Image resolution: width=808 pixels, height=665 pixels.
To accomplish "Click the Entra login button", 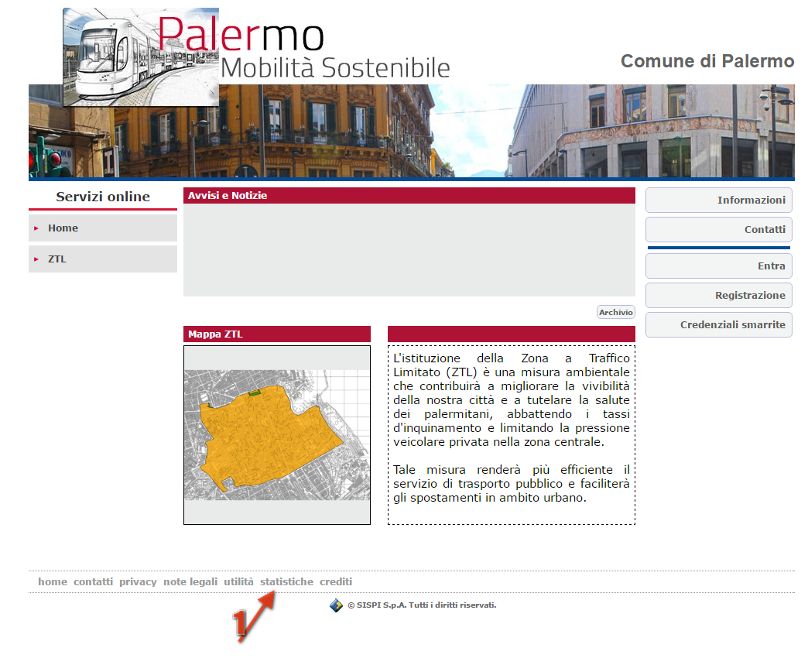I will pos(719,266).
